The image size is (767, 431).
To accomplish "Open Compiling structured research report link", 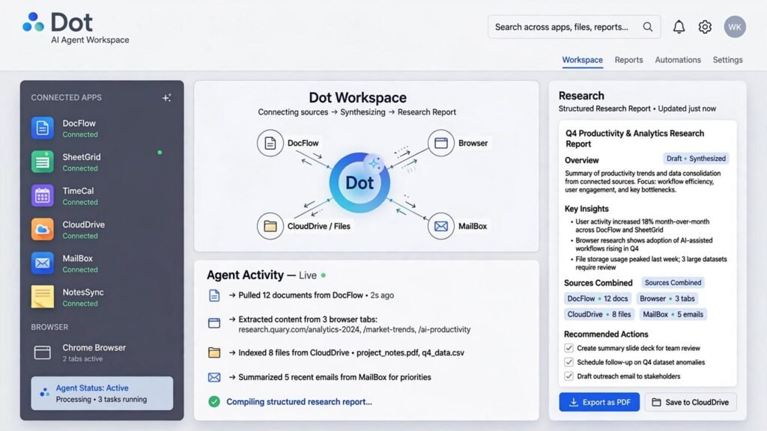I will [x=299, y=402].
